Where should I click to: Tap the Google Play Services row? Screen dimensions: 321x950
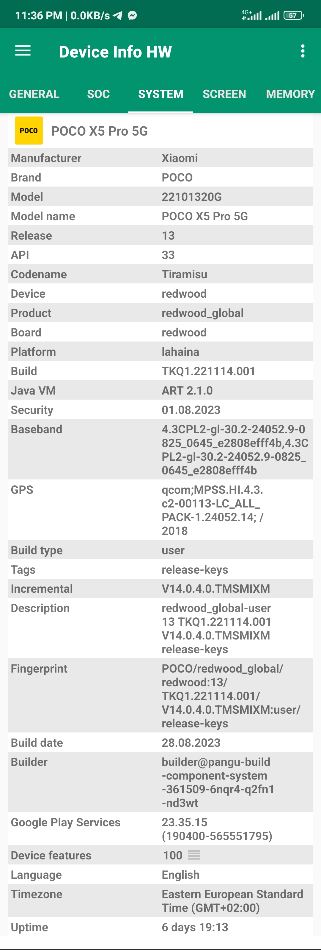pos(160,829)
